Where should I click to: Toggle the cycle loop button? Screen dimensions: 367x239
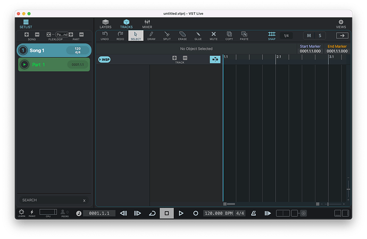pos(152,213)
